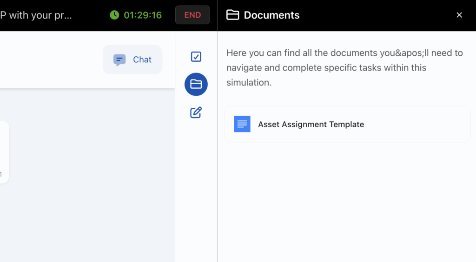Select the active documents folder sidebar icon

[x=196, y=85]
